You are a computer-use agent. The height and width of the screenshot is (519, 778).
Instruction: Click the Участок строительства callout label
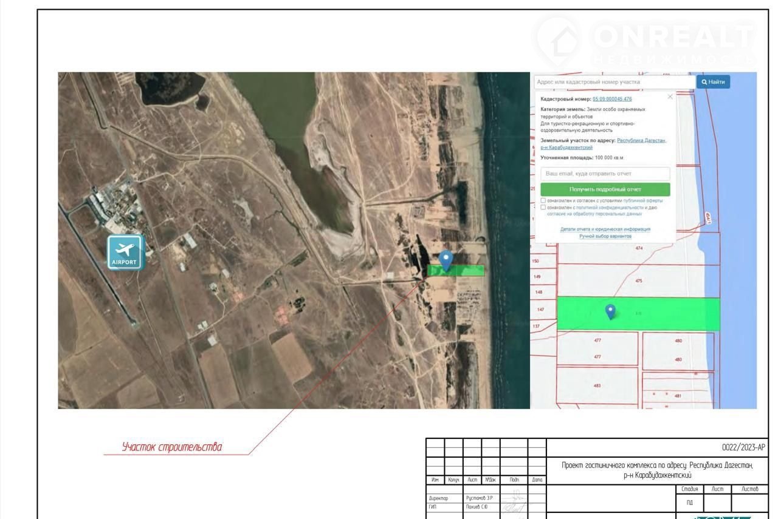[x=172, y=447]
